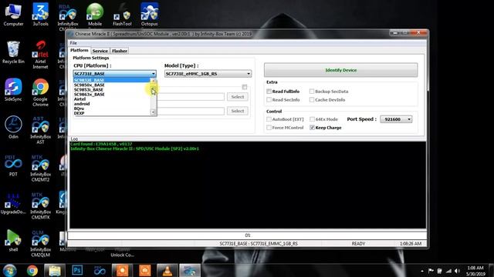Screen dimensions: 494x277
Task: Show hidden system tray icons
Action: click(422, 271)
